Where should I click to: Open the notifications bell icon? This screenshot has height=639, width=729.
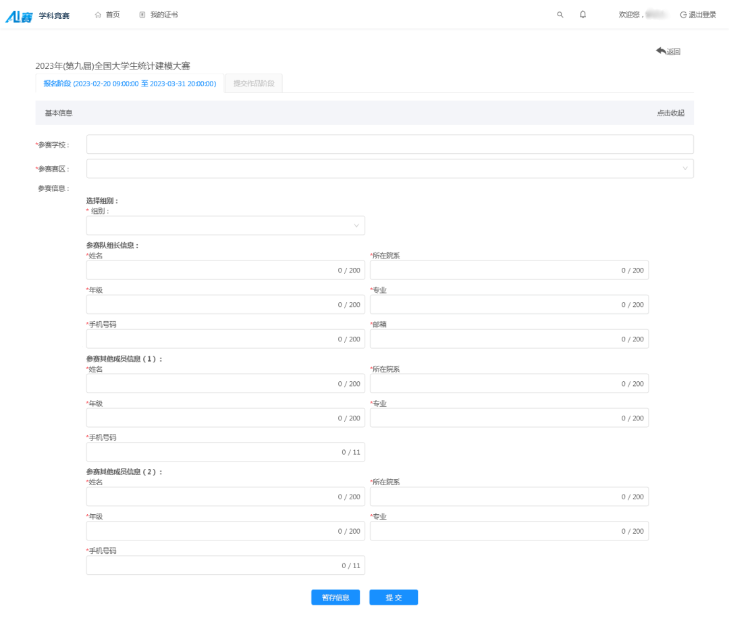coord(583,15)
